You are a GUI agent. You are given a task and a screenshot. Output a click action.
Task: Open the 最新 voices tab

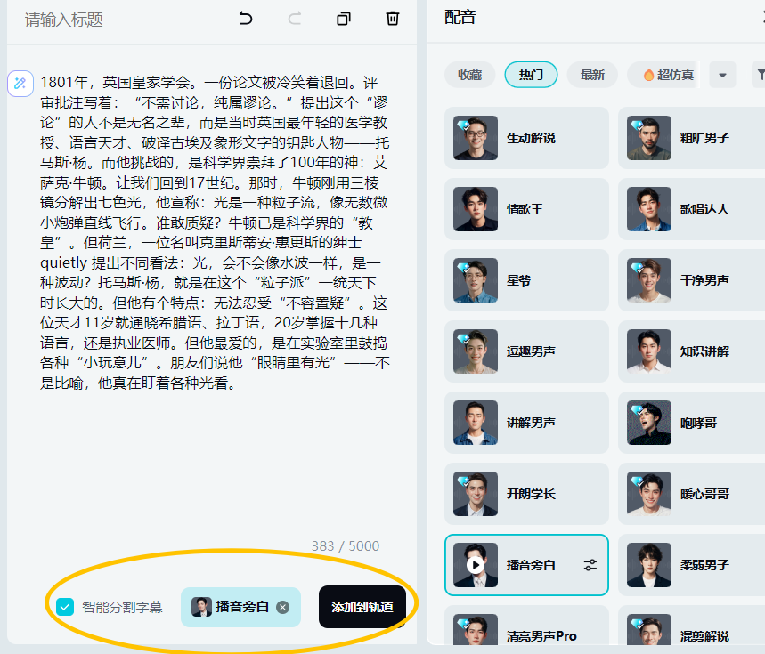tap(592, 75)
